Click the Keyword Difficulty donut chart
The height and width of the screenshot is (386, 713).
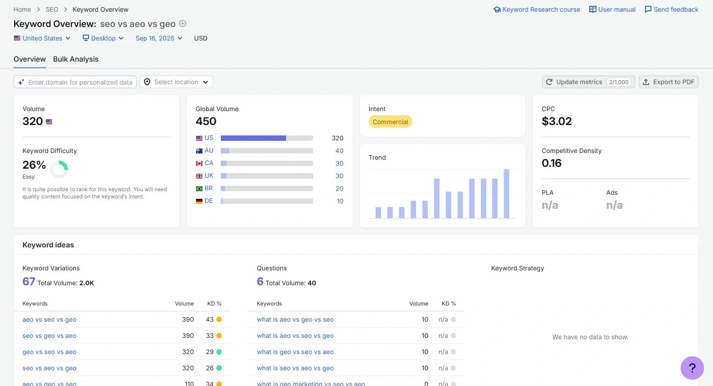pyautogui.click(x=59, y=170)
